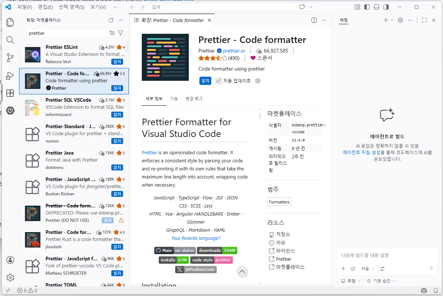The height and width of the screenshot is (296, 443).
Task: Switch to the 기능 tab
Action: coord(174,98)
